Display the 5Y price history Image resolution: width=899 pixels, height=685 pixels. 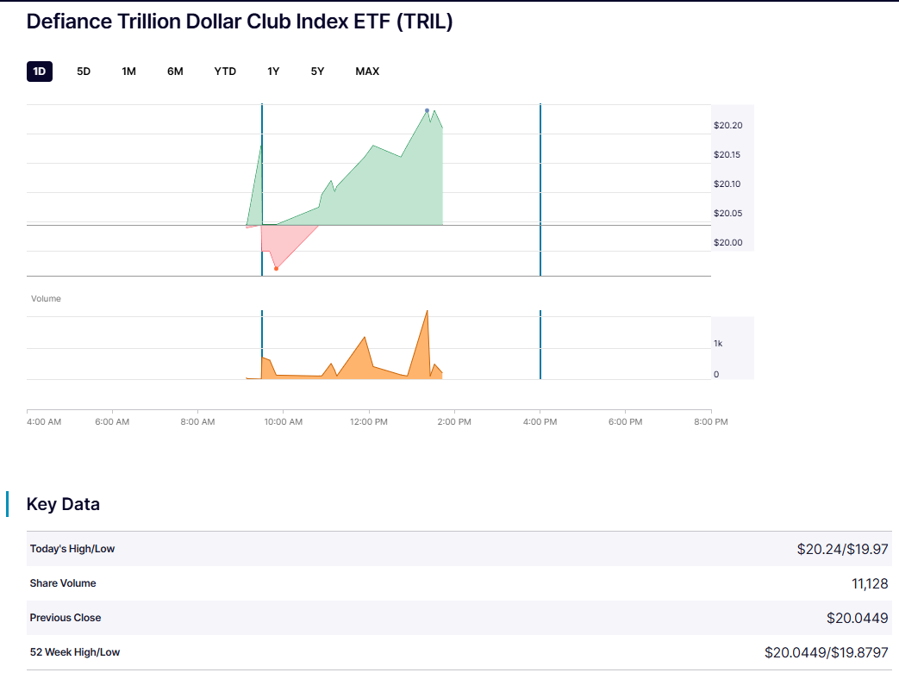(318, 72)
